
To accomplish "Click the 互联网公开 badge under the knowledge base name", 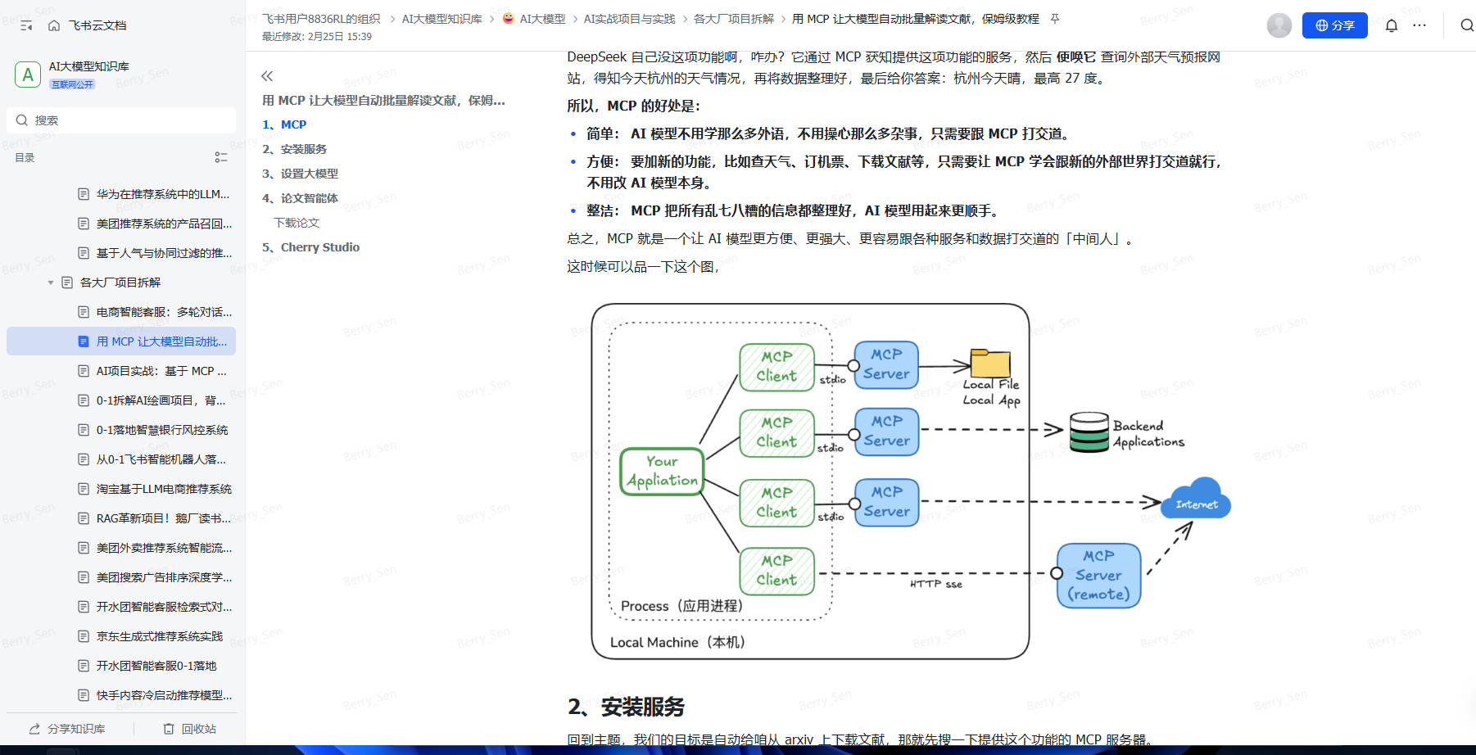I will pyautogui.click(x=73, y=84).
